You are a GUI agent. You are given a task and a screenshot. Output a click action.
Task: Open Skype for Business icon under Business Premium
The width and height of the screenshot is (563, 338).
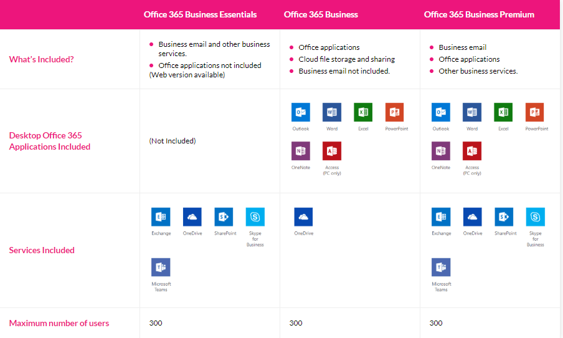point(535,217)
